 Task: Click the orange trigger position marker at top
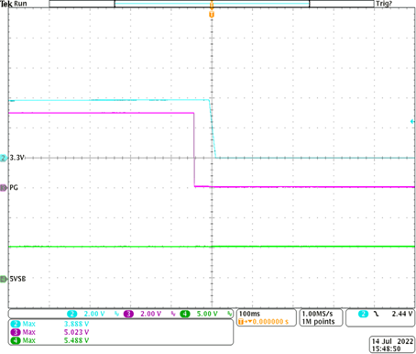coord(212,15)
